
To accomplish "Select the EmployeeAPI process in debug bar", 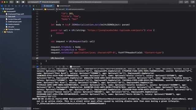I will coord(75,67).
